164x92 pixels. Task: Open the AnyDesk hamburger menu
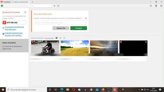pyautogui.click(x=161, y=6)
